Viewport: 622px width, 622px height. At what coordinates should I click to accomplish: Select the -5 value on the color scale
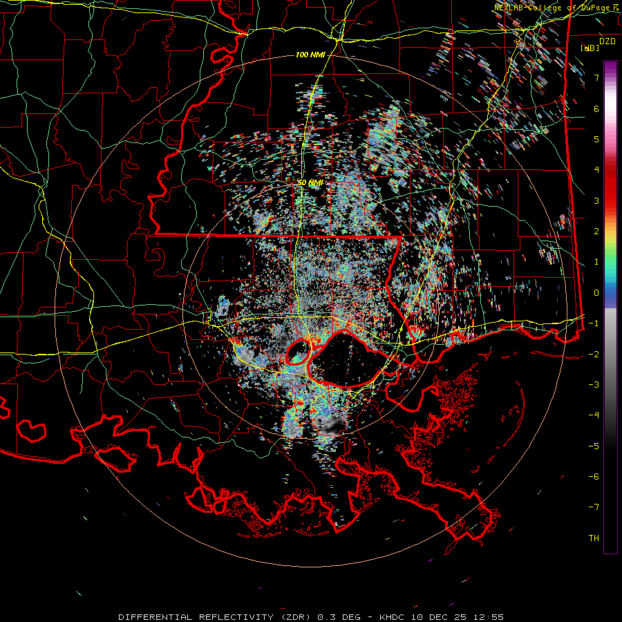[x=594, y=446]
